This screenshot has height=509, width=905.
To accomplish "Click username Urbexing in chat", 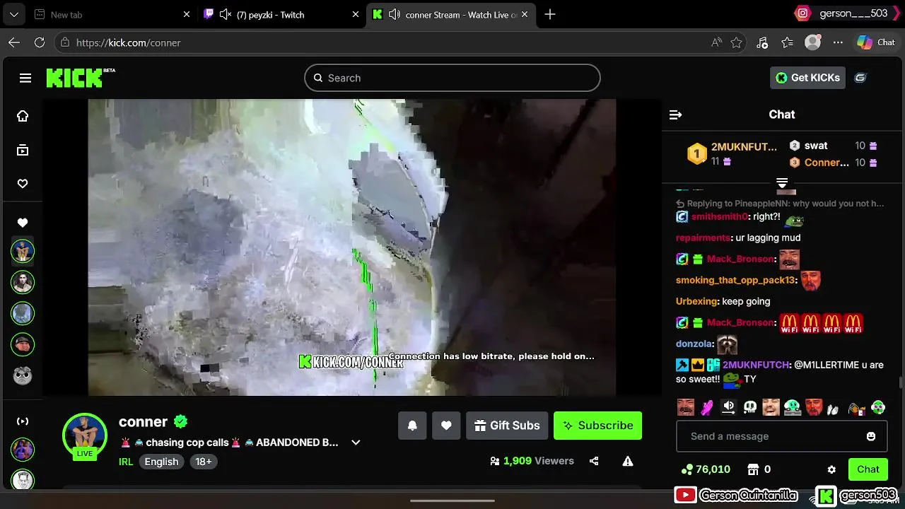I will [696, 302].
